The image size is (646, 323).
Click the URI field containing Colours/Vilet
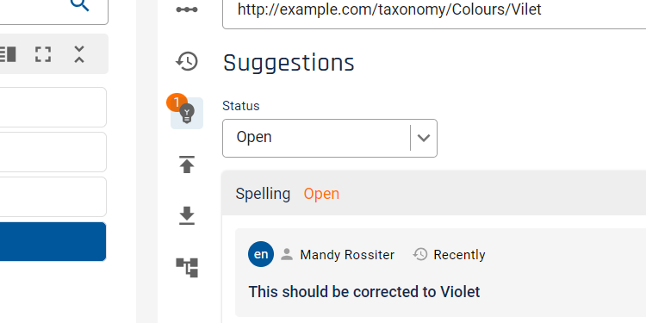tap(434, 12)
